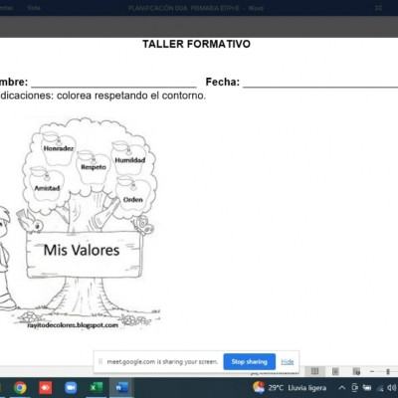
Task: Click the Word icon in the taskbar
Action: click(121, 387)
